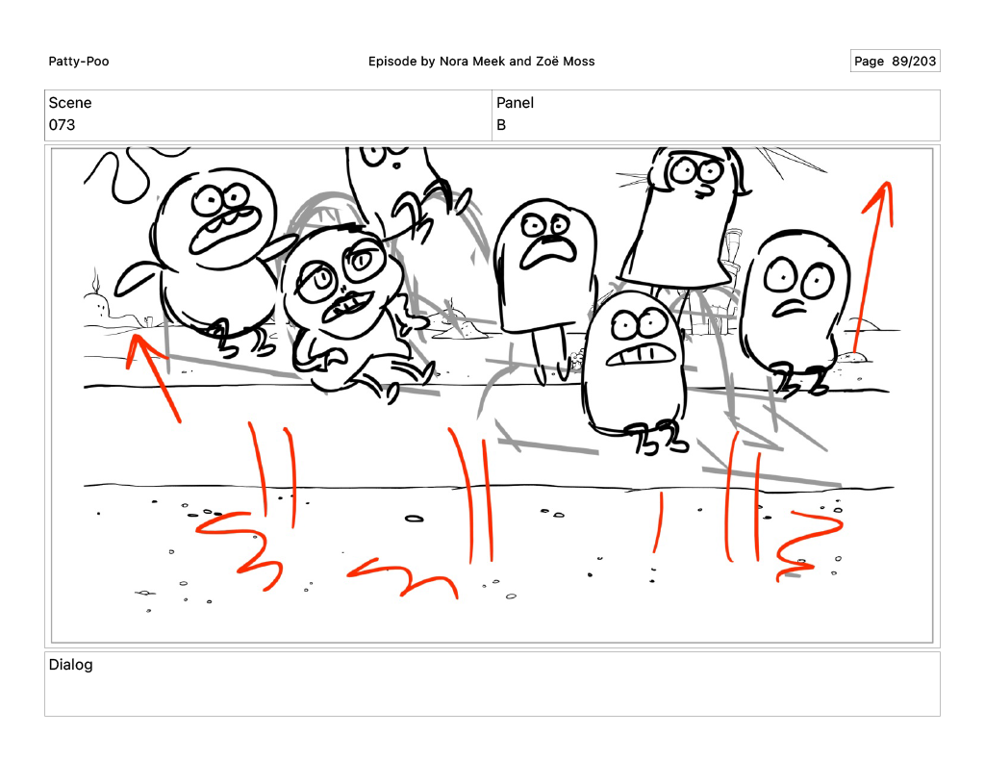Click the red squiggle arrow at bottom center
The width and height of the screenshot is (985, 761).
tap(402, 577)
